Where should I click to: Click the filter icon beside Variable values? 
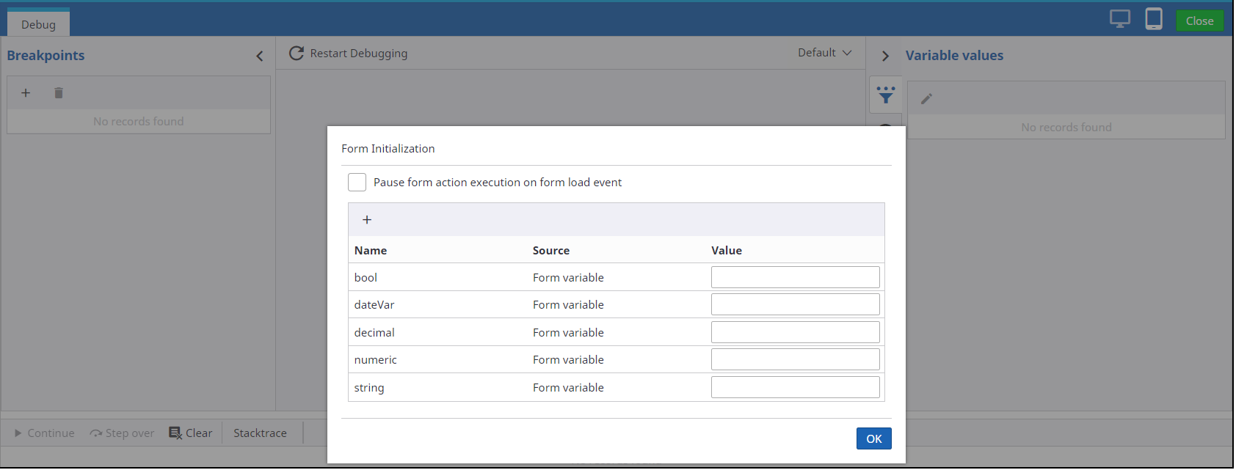[x=886, y=95]
